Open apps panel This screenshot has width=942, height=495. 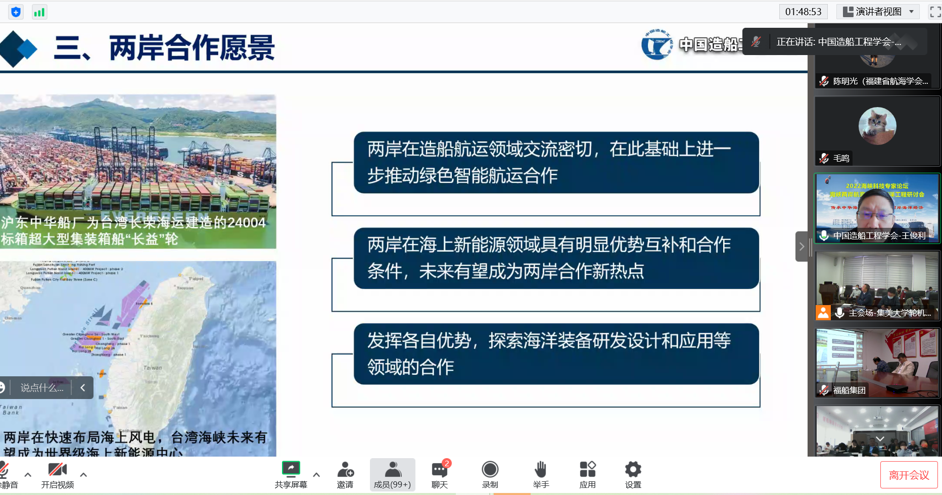[x=587, y=475]
